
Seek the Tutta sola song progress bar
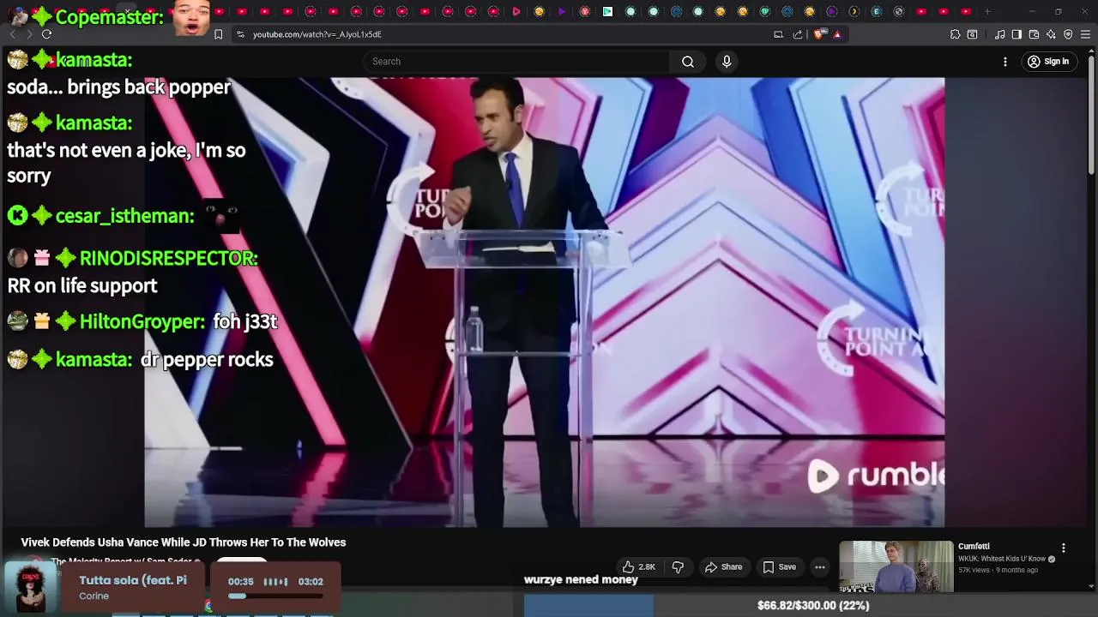(274, 596)
